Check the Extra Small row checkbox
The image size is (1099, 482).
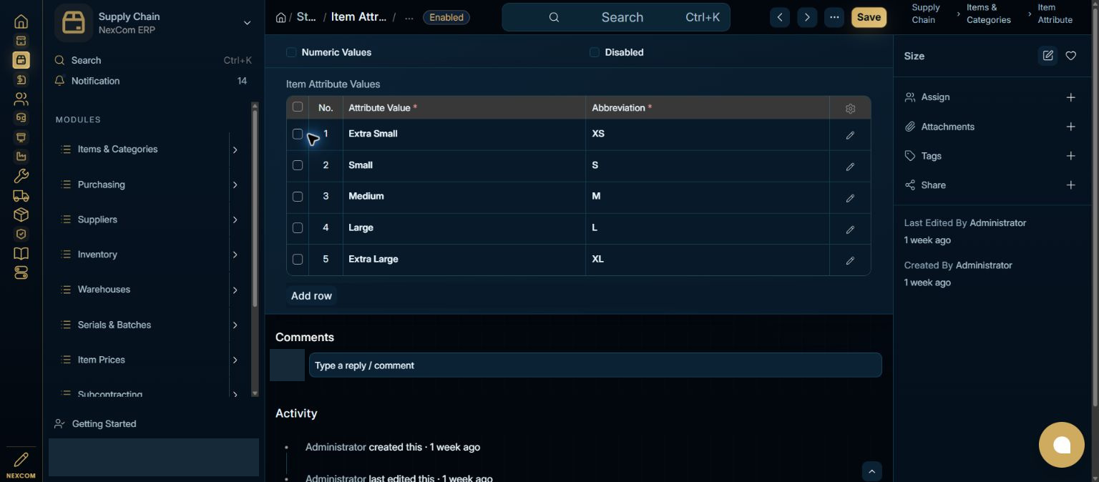coord(298,134)
